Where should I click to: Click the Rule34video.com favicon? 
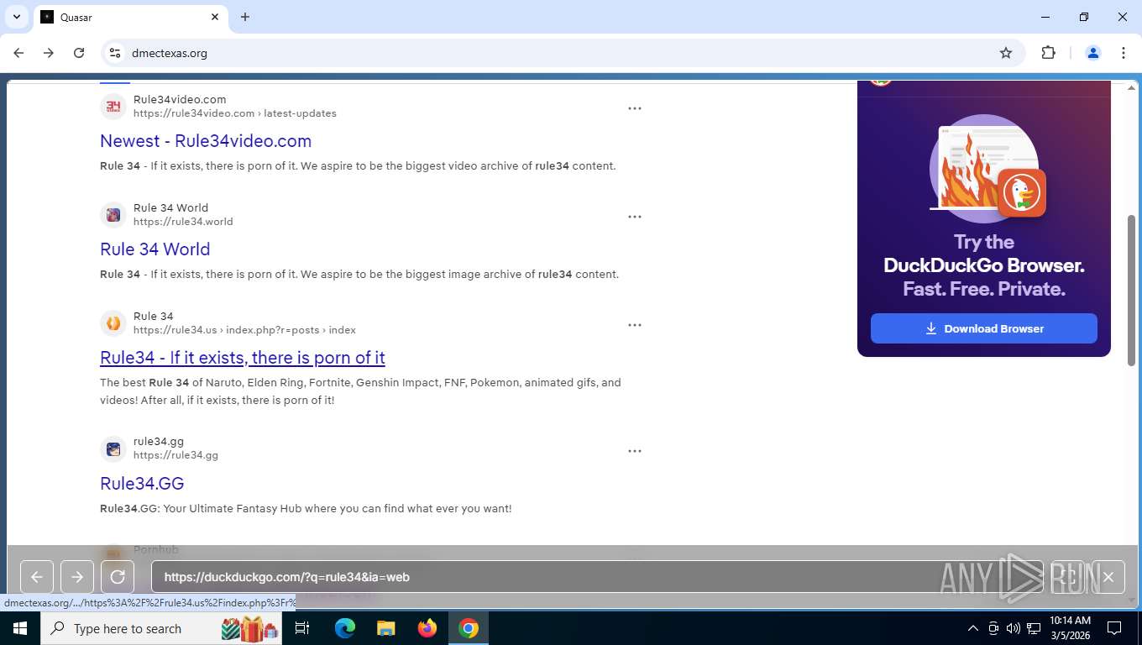(x=113, y=106)
